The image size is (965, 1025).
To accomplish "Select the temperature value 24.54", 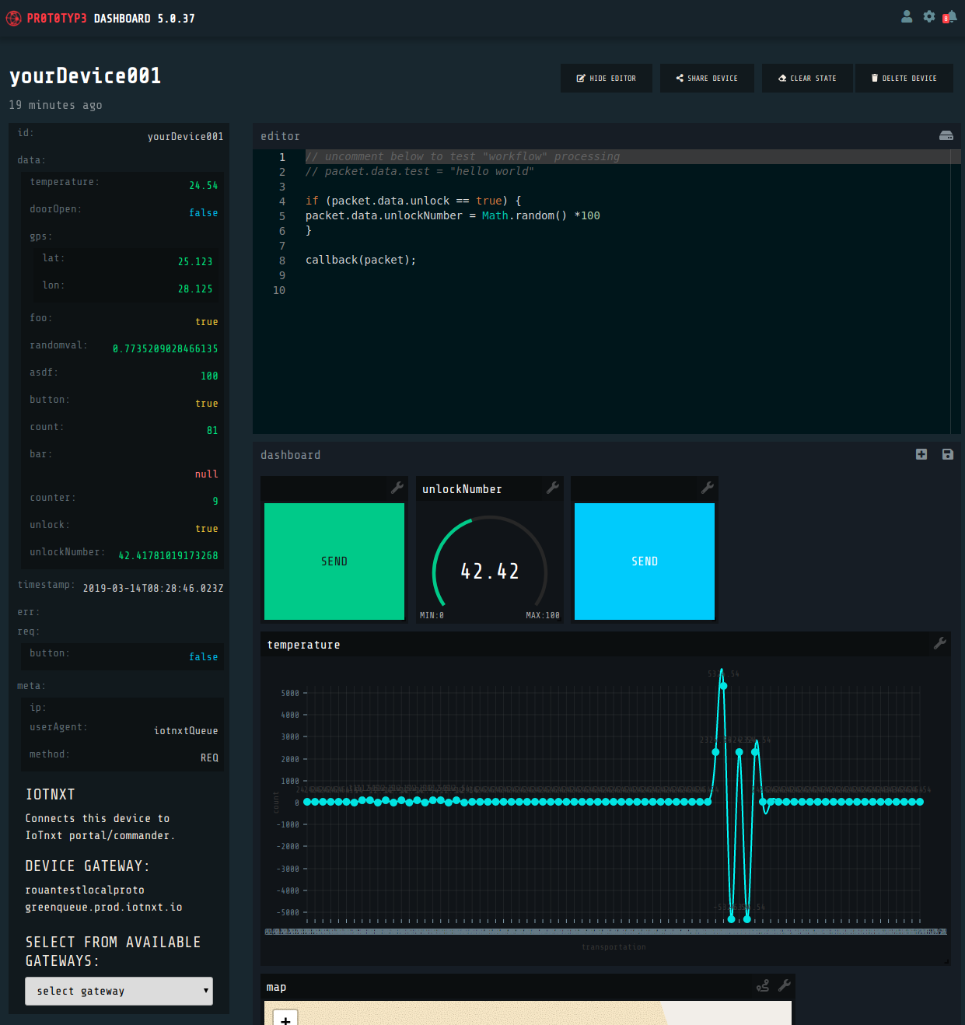I will coord(204,185).
